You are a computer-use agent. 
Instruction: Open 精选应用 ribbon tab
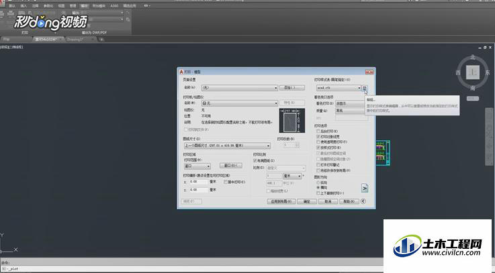click(130, 5)
